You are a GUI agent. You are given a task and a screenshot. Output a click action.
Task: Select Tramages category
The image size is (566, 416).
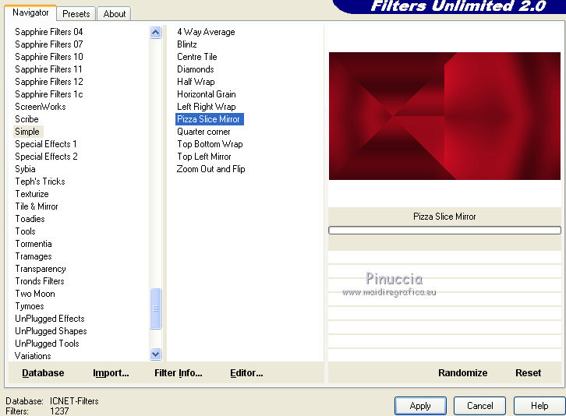[x=34, y=256]
